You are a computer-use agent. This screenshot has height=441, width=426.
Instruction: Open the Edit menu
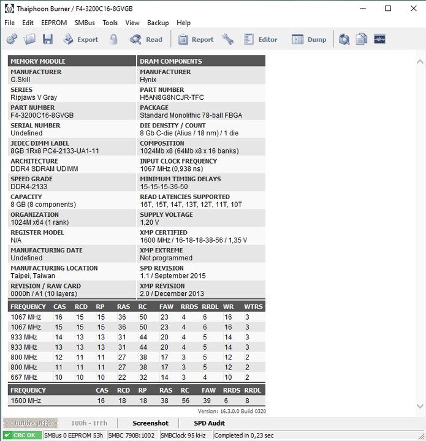tap(28, 23)
